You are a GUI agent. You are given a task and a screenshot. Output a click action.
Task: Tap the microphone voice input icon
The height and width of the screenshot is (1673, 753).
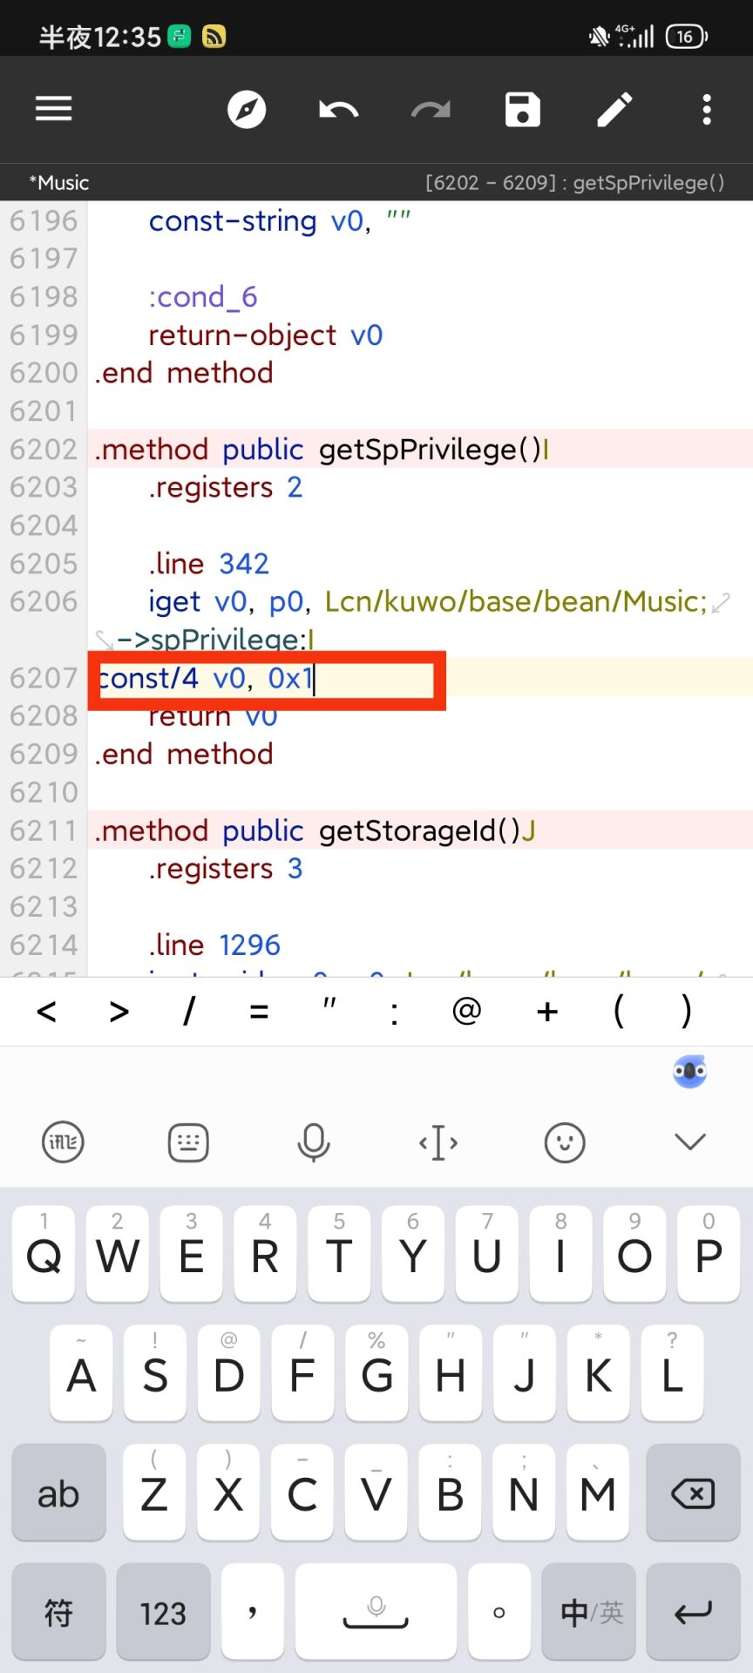click(x=314, y=1141)
